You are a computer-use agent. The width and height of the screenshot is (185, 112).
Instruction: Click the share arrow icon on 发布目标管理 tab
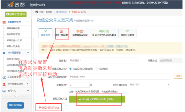point(127,31)
